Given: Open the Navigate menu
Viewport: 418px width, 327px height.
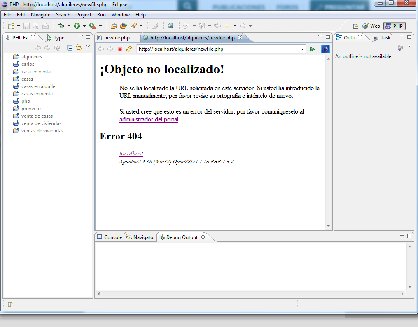Looking at the screenshot, I should point(40,15).
